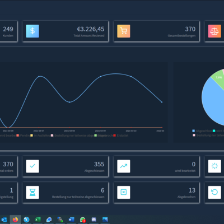The image size is (224, 224).
Task: Click the checkmark icon beside Abgeschlossen
Action: [x=32, y=166]
